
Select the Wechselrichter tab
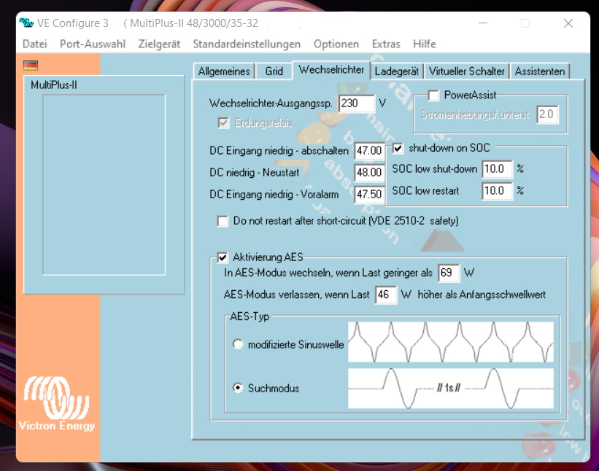coord(331,70)
